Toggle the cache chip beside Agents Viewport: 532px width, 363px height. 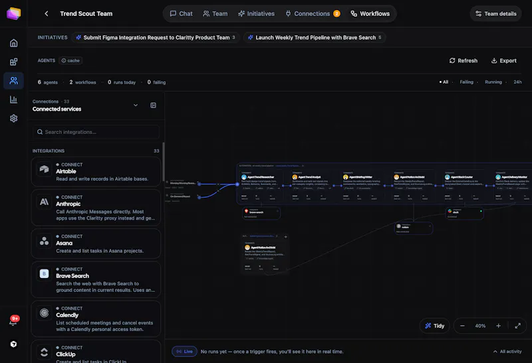coord(70,60)
